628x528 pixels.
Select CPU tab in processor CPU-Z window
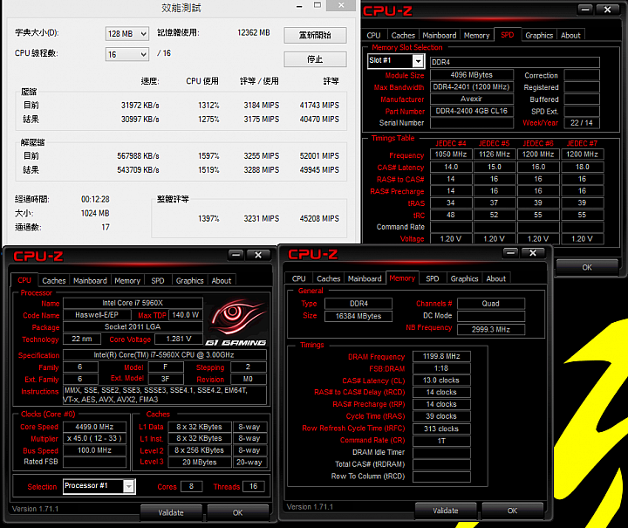click(24, 280)
